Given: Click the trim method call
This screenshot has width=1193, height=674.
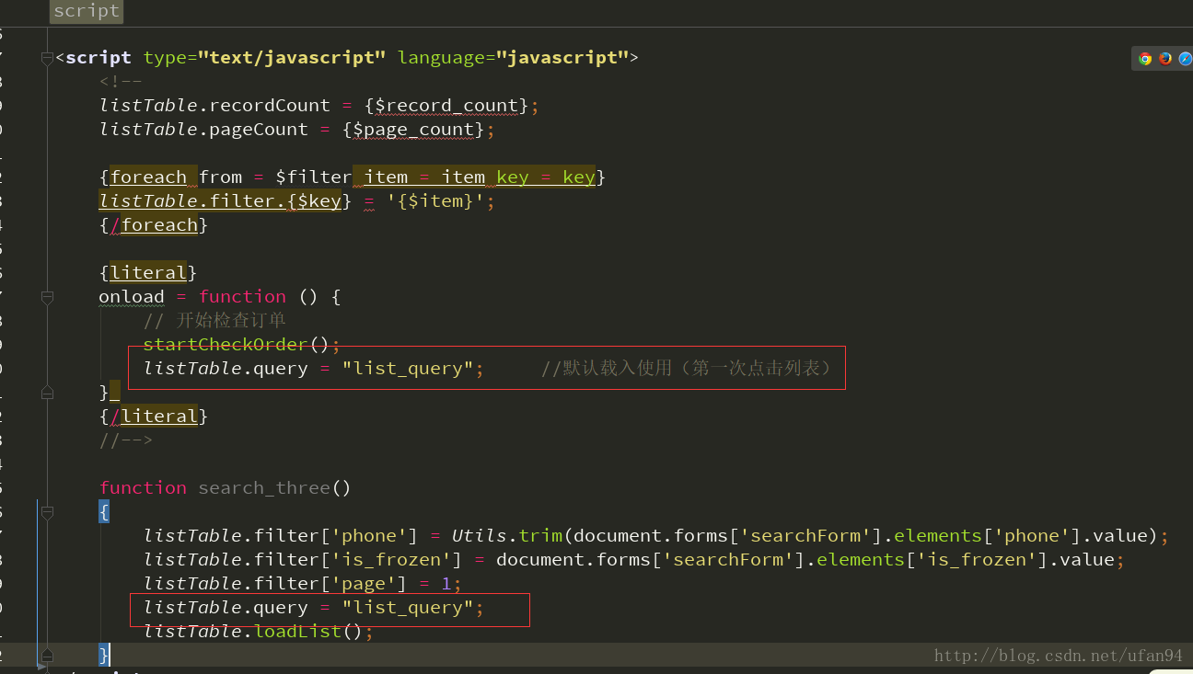Looking at the screenshot, I should pos(540,536).
